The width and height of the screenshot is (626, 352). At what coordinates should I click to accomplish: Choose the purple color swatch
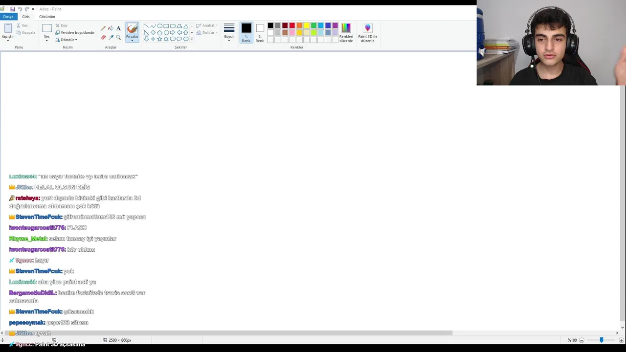[335, 25]
